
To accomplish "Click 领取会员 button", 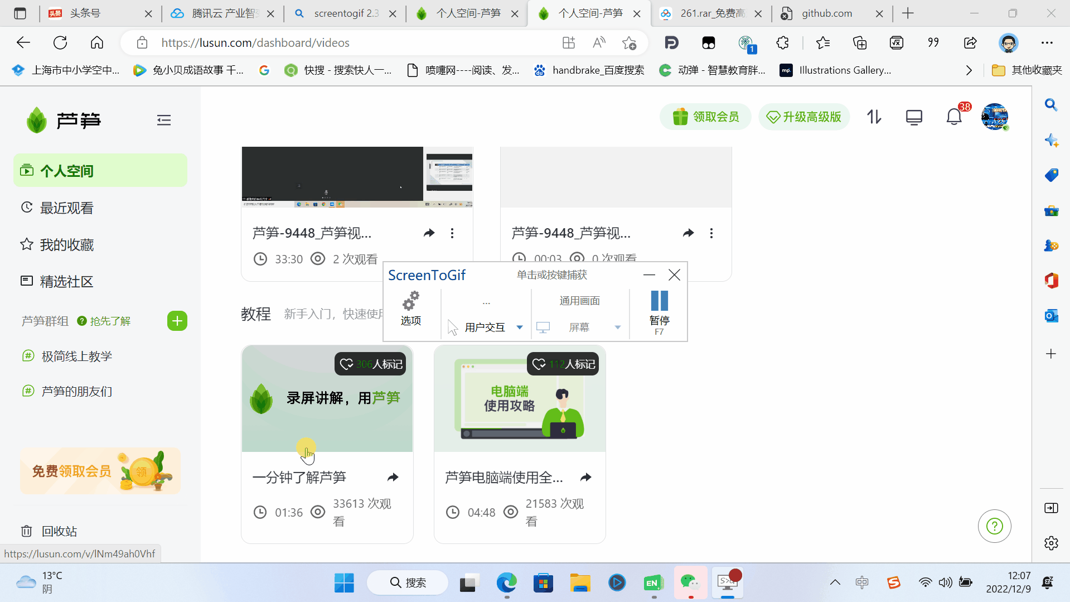I will click(705, 117).
